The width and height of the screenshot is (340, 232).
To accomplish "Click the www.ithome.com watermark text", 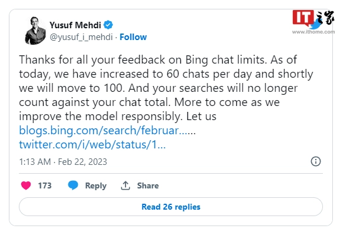I will [313, 32].
